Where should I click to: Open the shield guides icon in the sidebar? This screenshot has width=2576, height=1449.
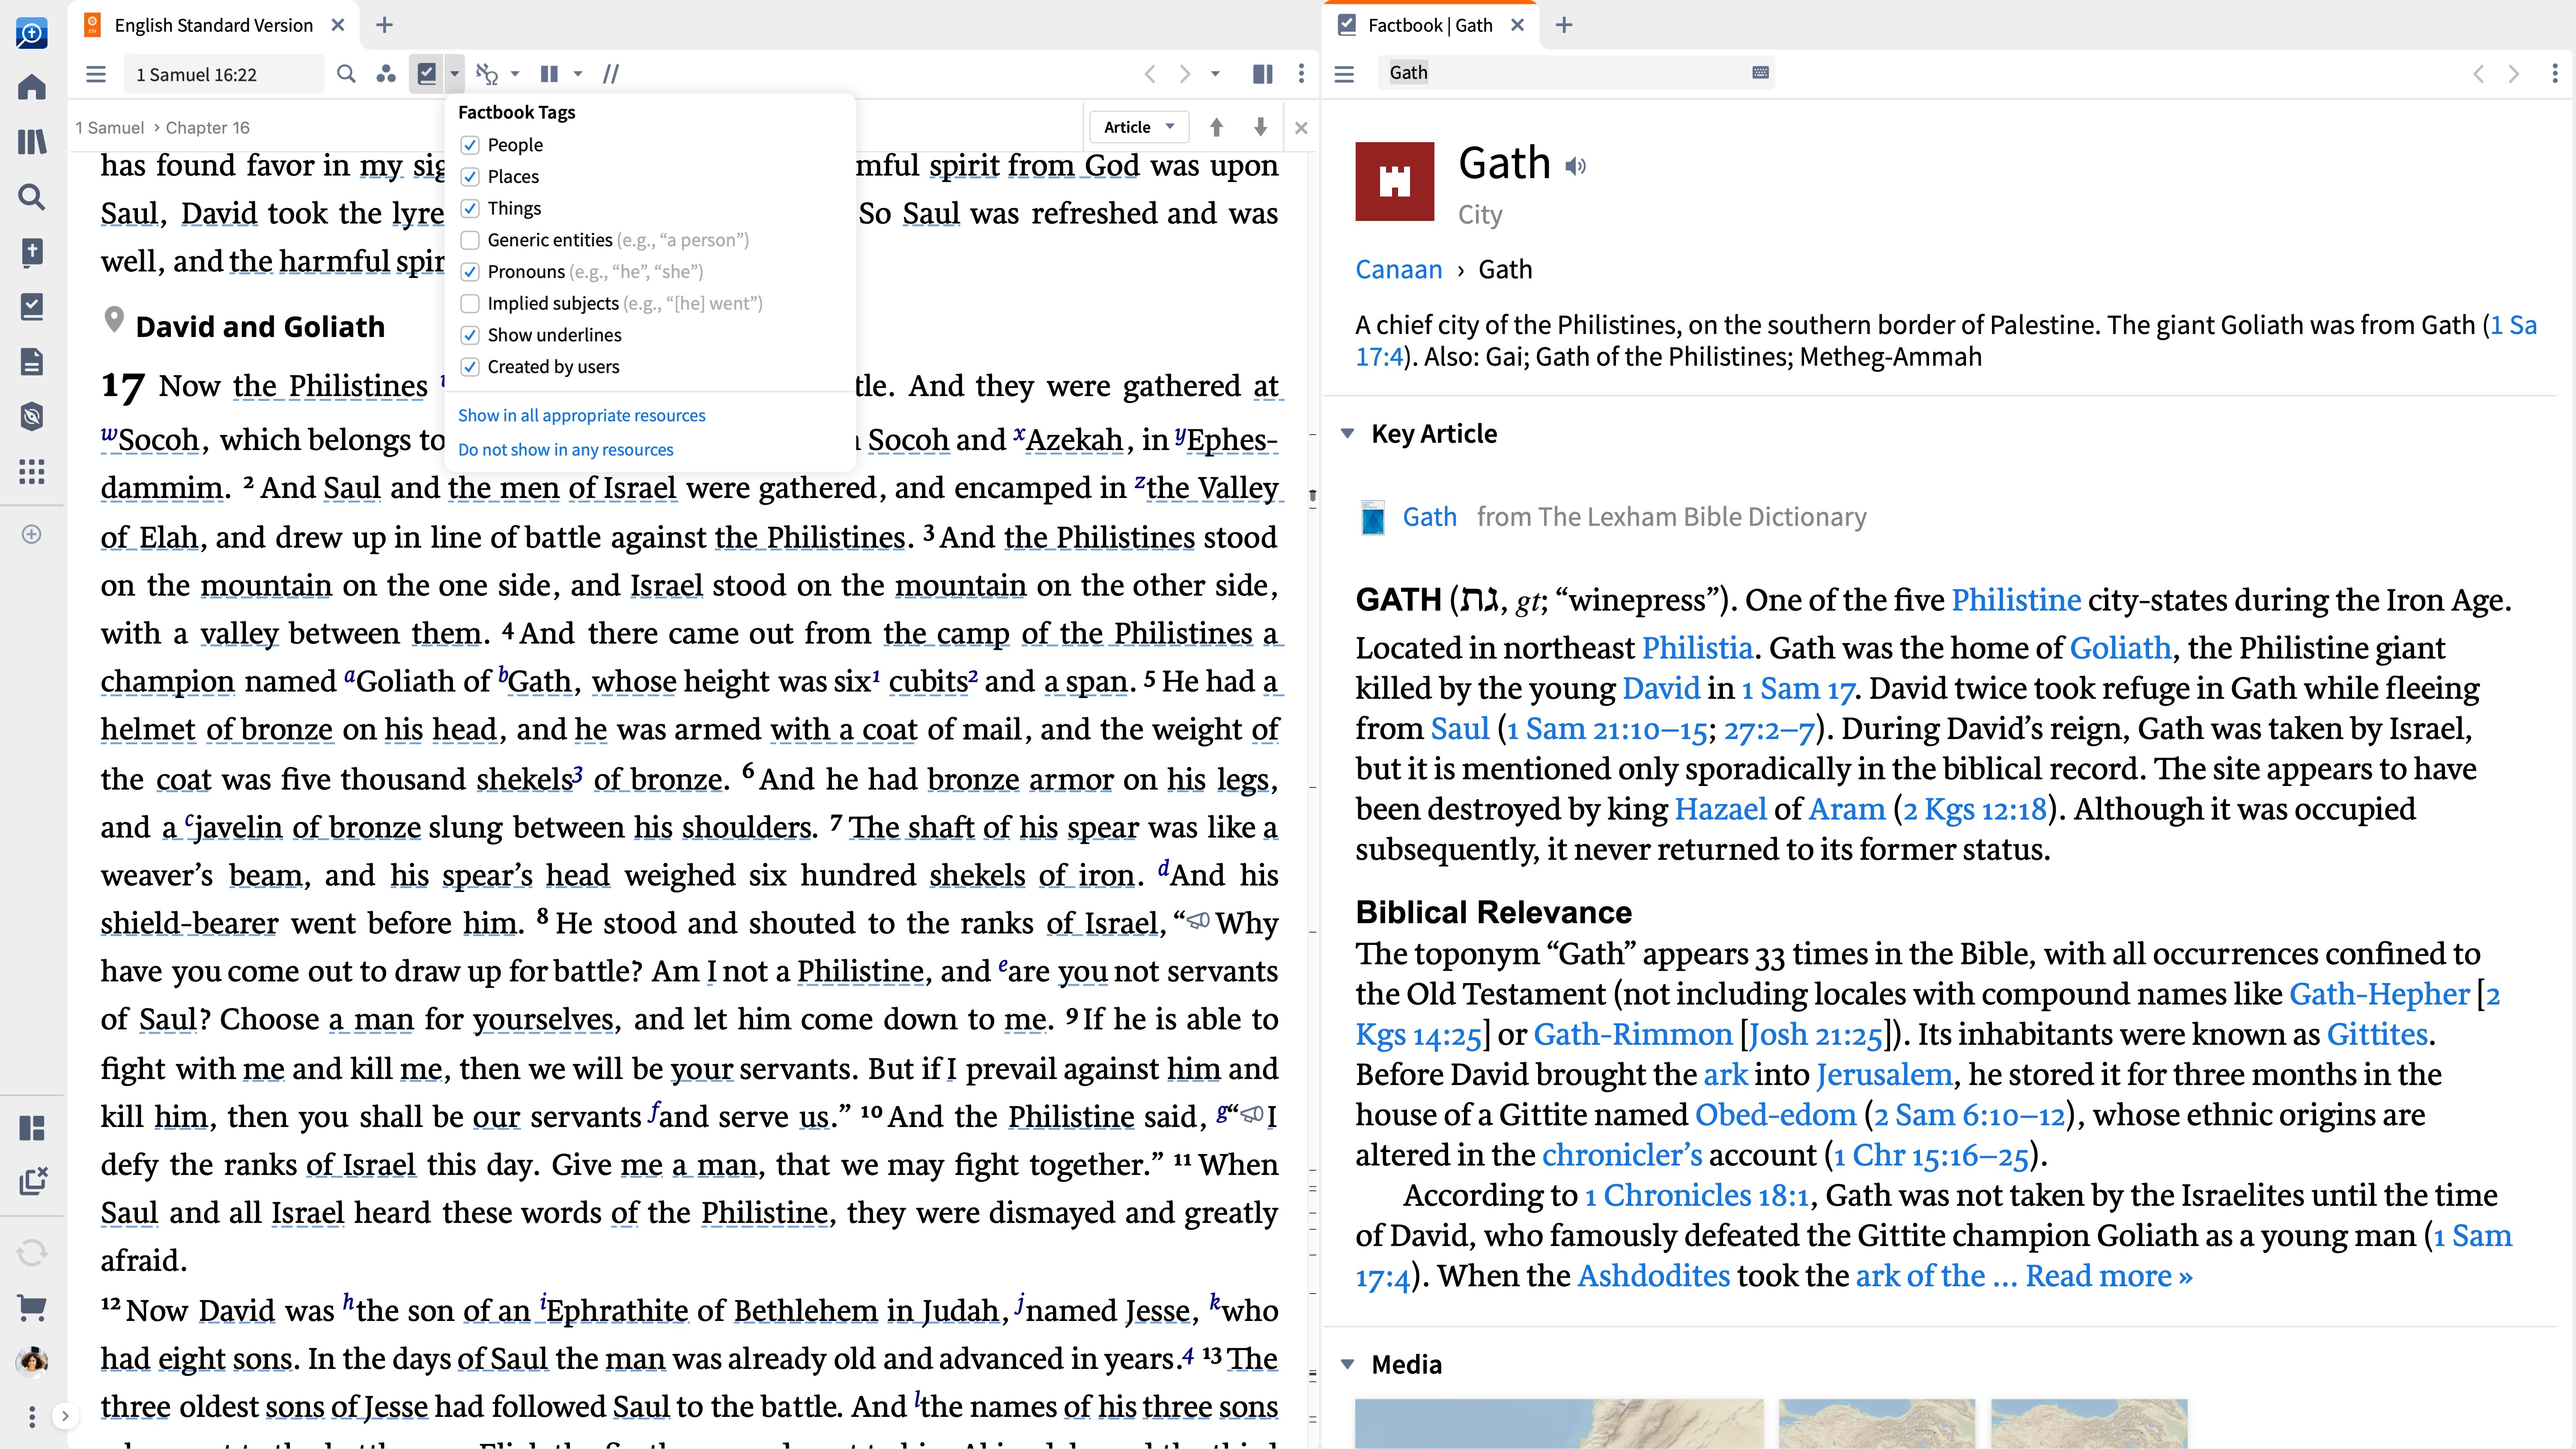tap(32, 416)
